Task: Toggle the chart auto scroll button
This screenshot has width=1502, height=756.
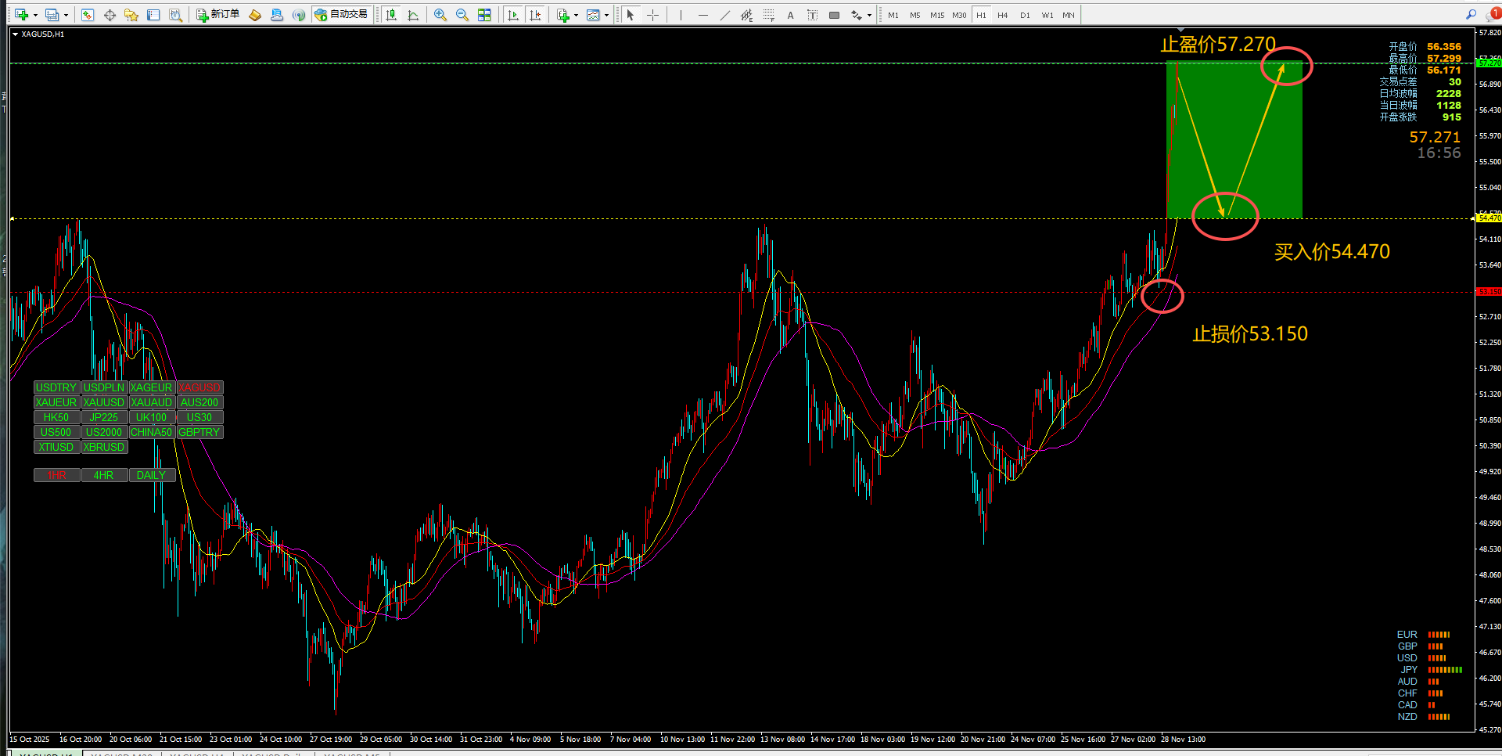Action: [x=513, y=15]
